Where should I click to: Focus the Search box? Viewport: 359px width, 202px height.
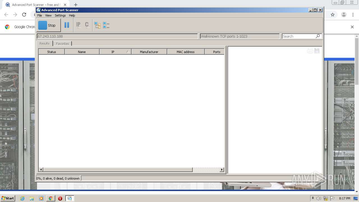point(299,36)
